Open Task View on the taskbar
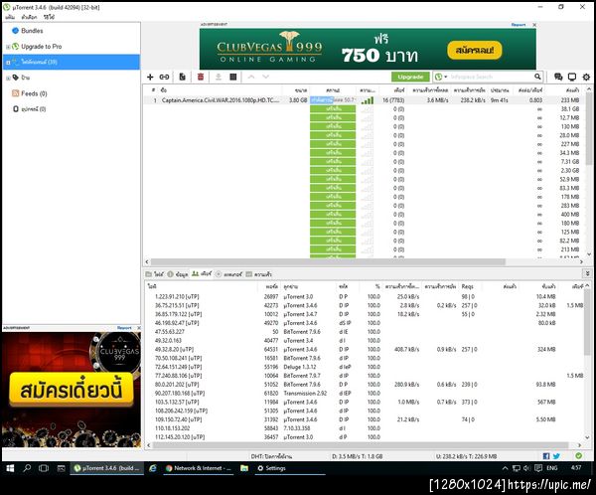The height and width of the screenshot is (495, 596). pyautogui.click(x=44, y=468)
